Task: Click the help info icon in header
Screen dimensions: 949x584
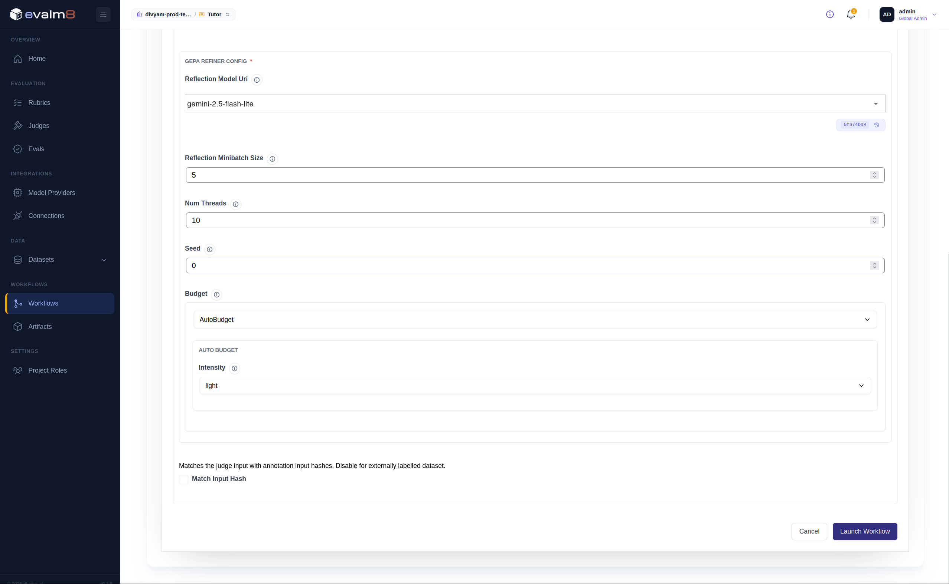Action: (x=830, y=14)
